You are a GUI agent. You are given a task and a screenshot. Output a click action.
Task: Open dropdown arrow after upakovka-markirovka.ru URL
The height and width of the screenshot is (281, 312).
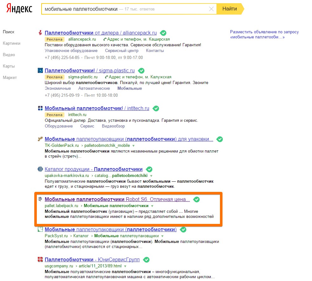(x=151, y=176)
